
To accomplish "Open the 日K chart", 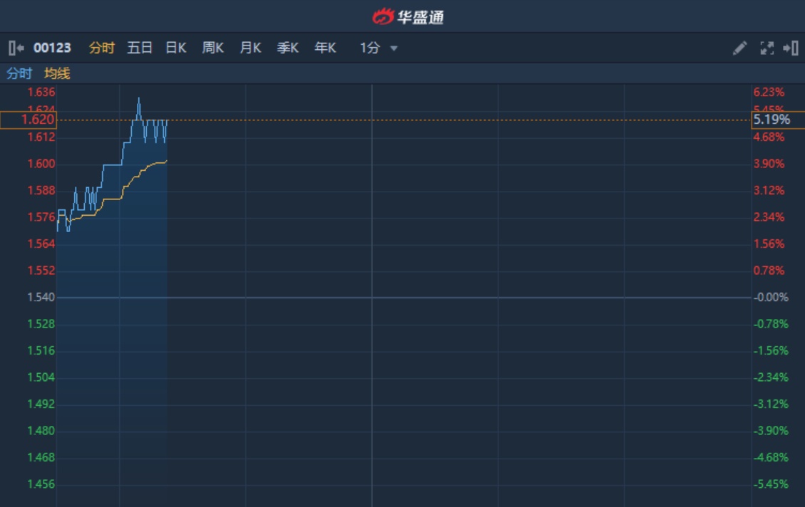I will (x=176, y=48).
